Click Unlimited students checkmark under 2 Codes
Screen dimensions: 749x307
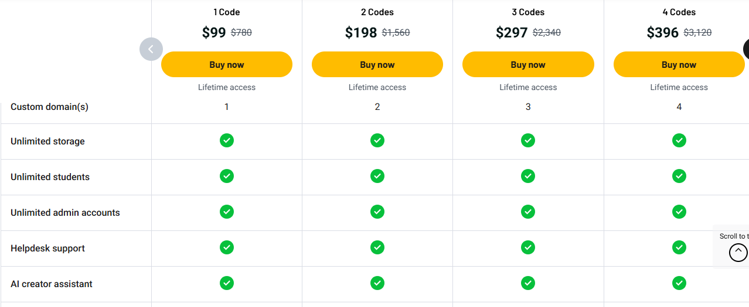[377, 176]
